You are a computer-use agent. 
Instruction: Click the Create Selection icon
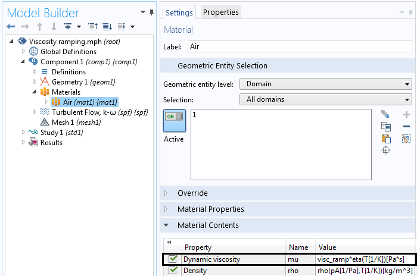pos(385,114)
